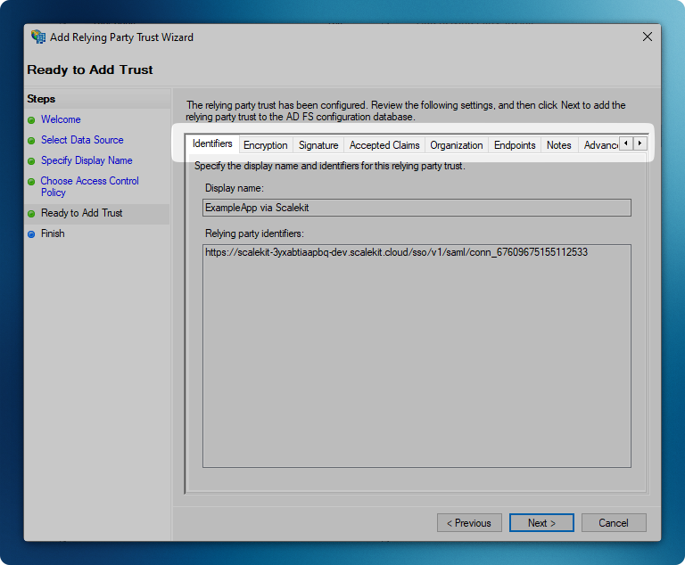Click the Display name text field
Viewport: 685px width, 565px height.
[x=417, y=208]
